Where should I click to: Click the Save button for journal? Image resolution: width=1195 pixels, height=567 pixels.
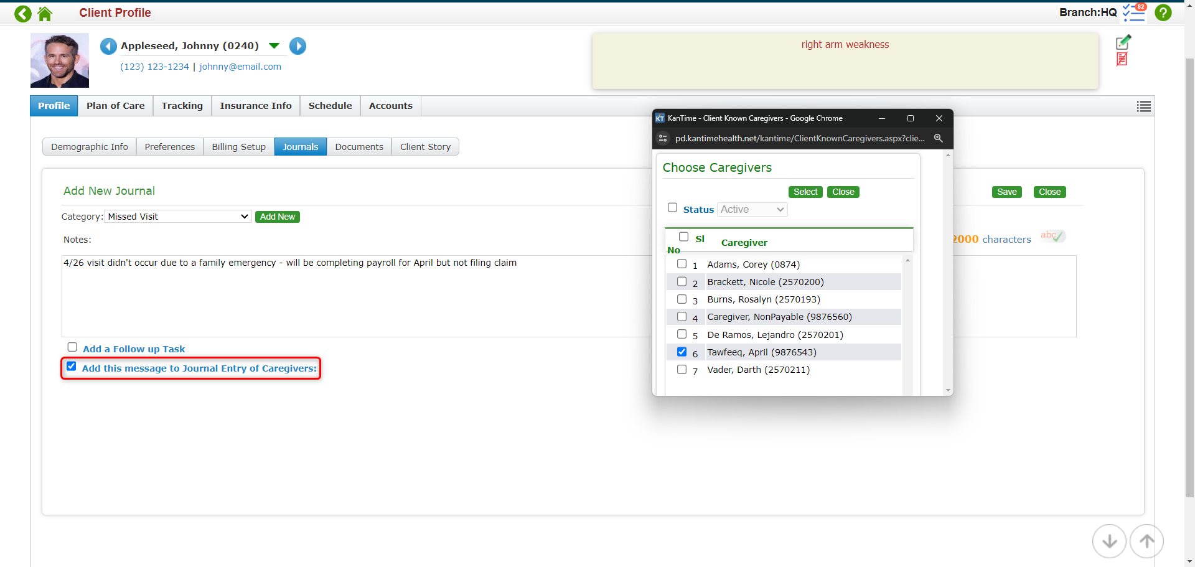point(1006,192)
